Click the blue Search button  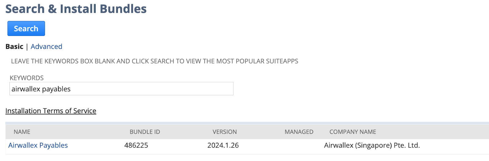tap(26, 29)
